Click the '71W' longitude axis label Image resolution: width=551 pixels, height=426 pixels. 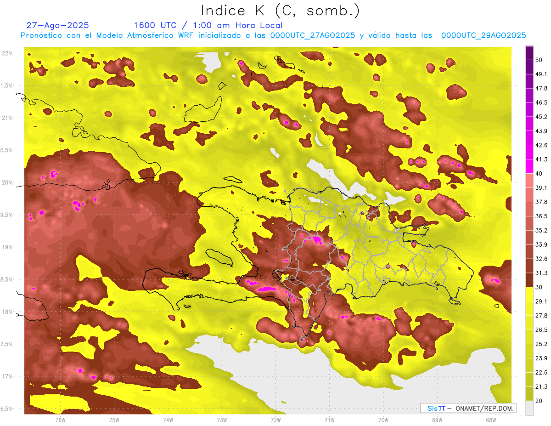(329, 420)
